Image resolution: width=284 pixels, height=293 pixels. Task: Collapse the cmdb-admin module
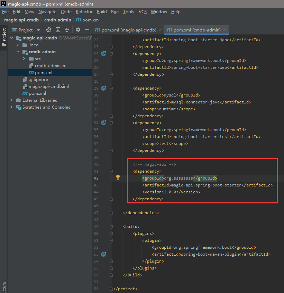18,52
